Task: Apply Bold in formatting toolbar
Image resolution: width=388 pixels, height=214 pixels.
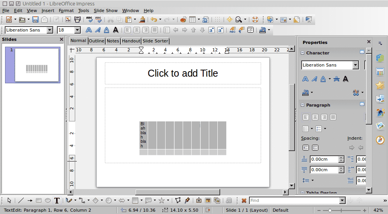Action: [x=88, y=30]
